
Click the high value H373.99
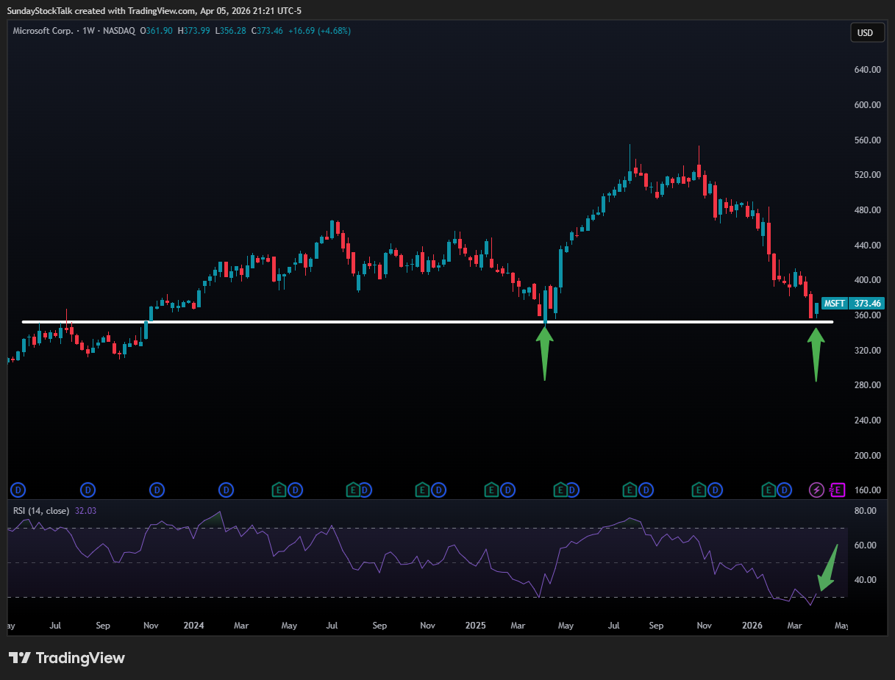(x=193, y=31)
